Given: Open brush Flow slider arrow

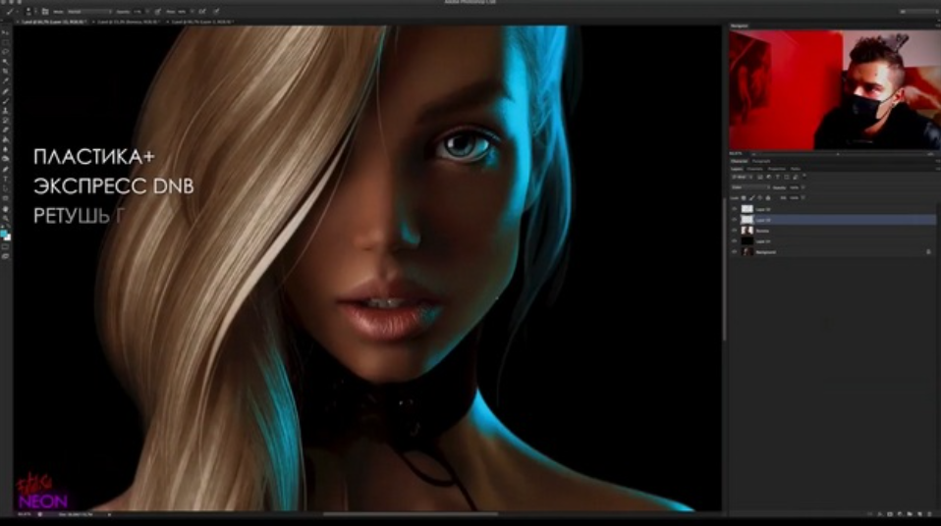Looking at the screenshot, I should pyautogui.click(x=193, y=12).
